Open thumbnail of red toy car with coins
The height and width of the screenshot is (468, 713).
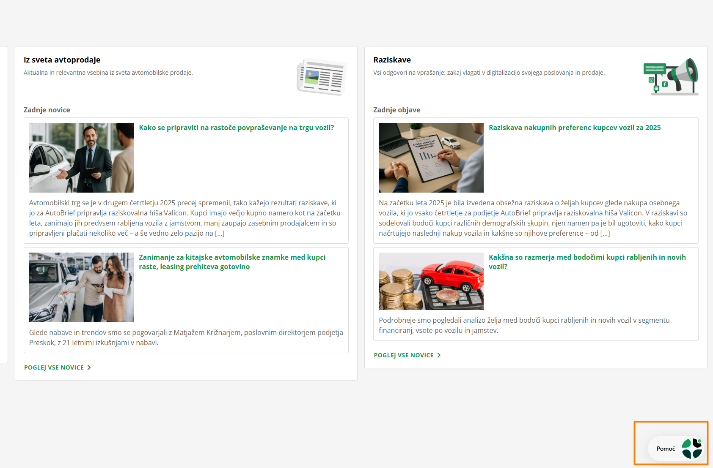coord(431,281)
